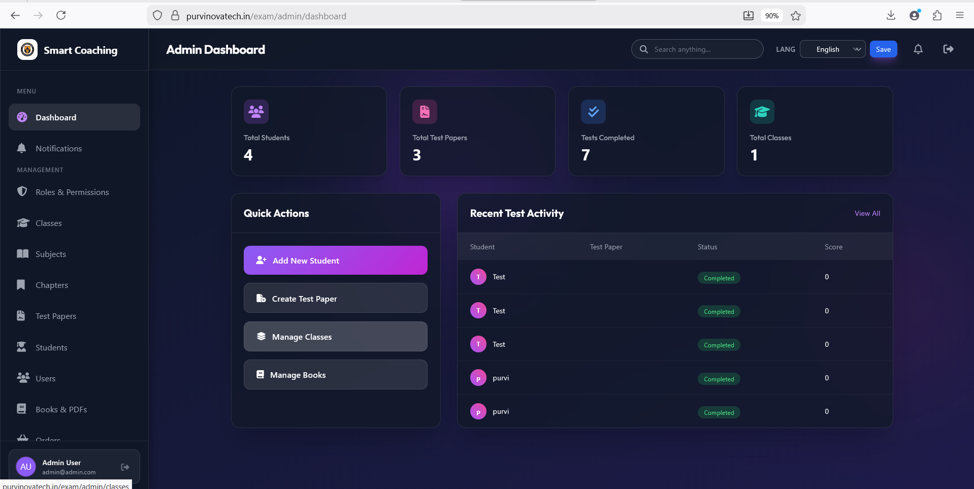
Task: Click the Chapters bookmark icon
Action: pyautogui.click(x=20, y=284)
